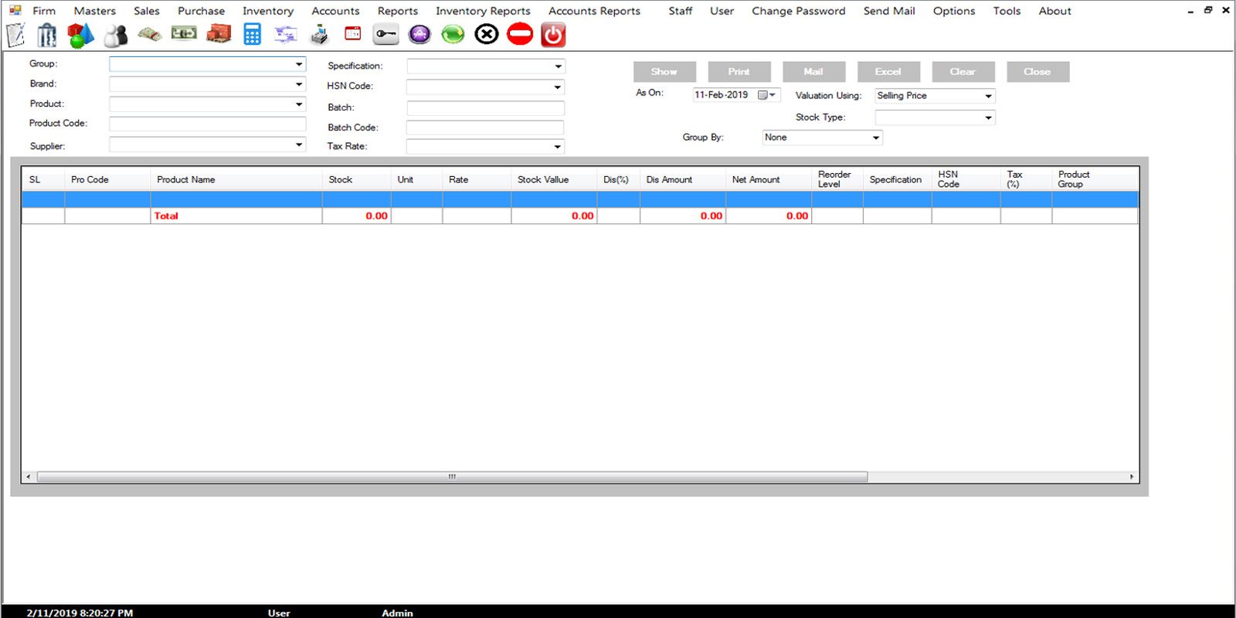This screenshot has height=618, width=1236.
Task: Click the red power button icon
Action: (x=553, y=35)
